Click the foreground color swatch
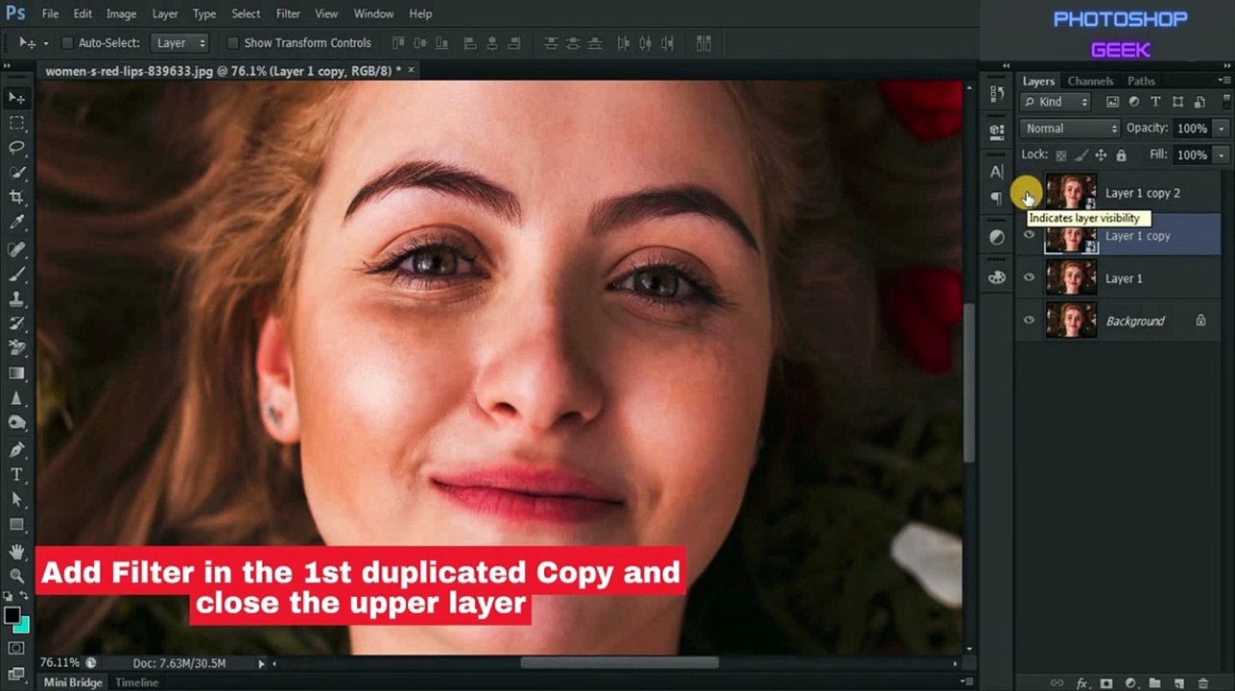 point(12,615)
